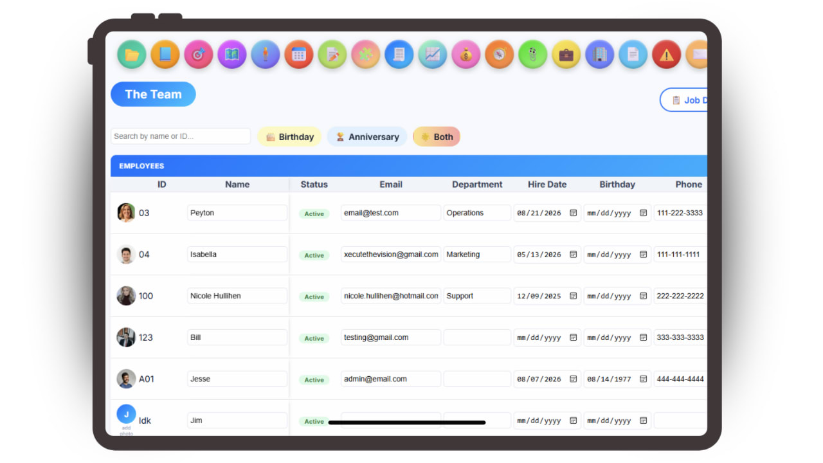
Task: Click the puzzle piece icon
Action: coord(366,55)
